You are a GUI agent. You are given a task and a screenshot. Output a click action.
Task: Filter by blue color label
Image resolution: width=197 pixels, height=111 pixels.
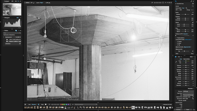pyautogui.click(x=67, y=105)
